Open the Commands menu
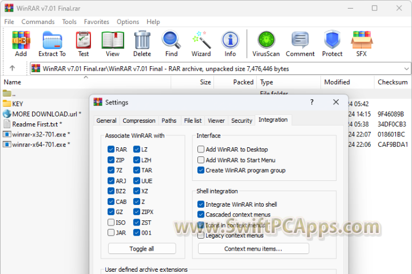The width and height of the screenshot is (412, 274). point(38,22)
